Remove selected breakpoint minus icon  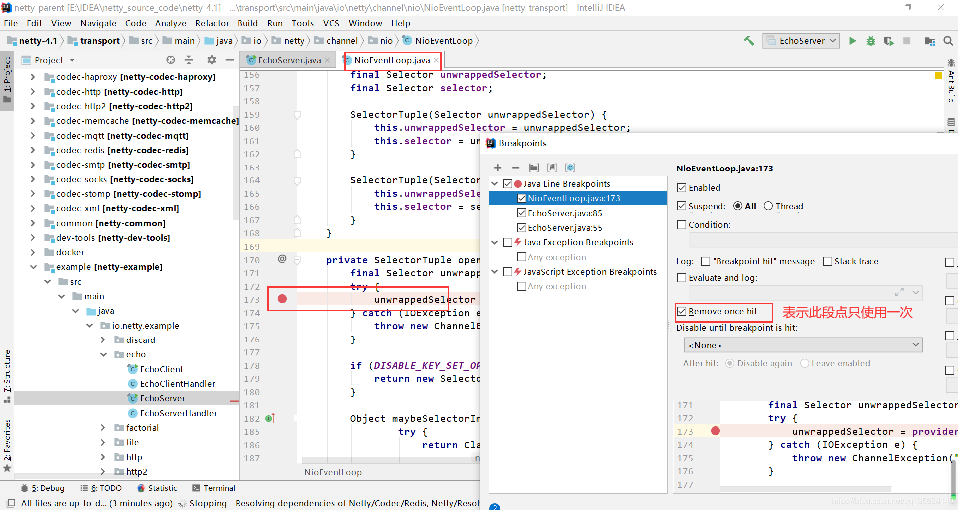click(x=516, y=168)
